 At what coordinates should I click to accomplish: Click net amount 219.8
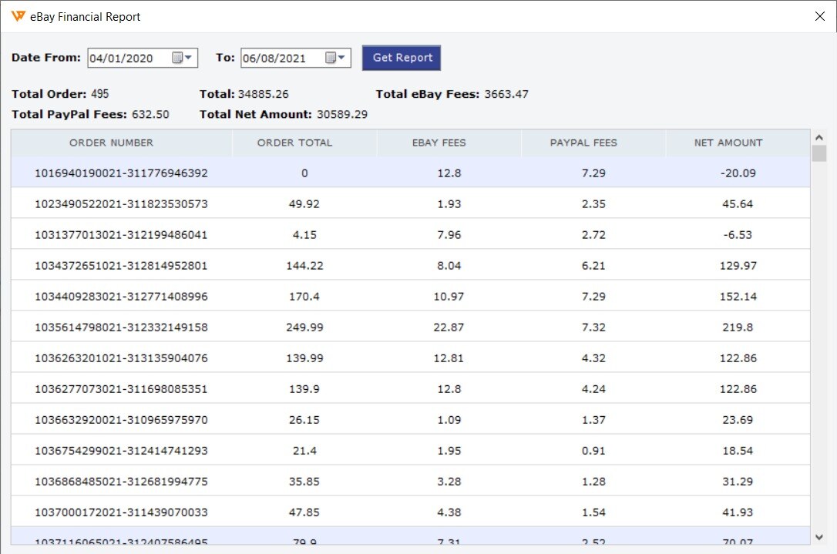coord(738,327)
